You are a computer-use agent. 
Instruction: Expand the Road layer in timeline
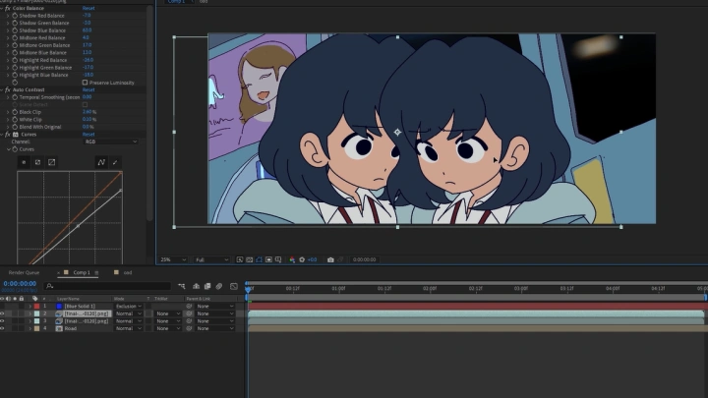click(x=30, y=328)
